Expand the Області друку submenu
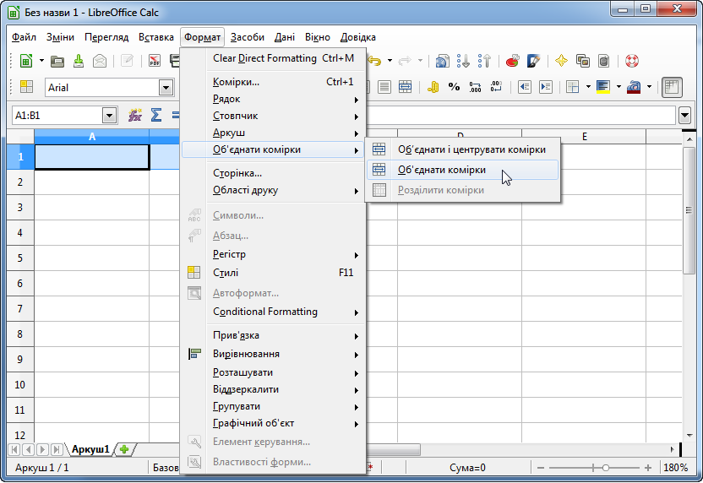 274,191
